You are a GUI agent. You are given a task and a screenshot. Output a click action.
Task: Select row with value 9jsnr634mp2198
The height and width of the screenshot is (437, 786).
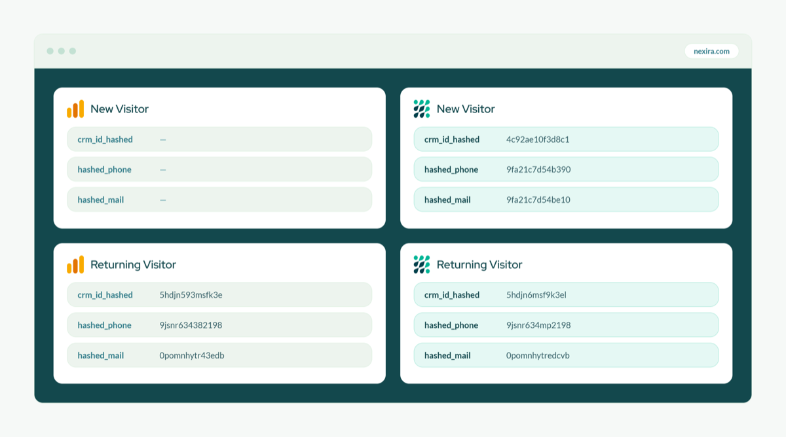click(x=566, y=325)
